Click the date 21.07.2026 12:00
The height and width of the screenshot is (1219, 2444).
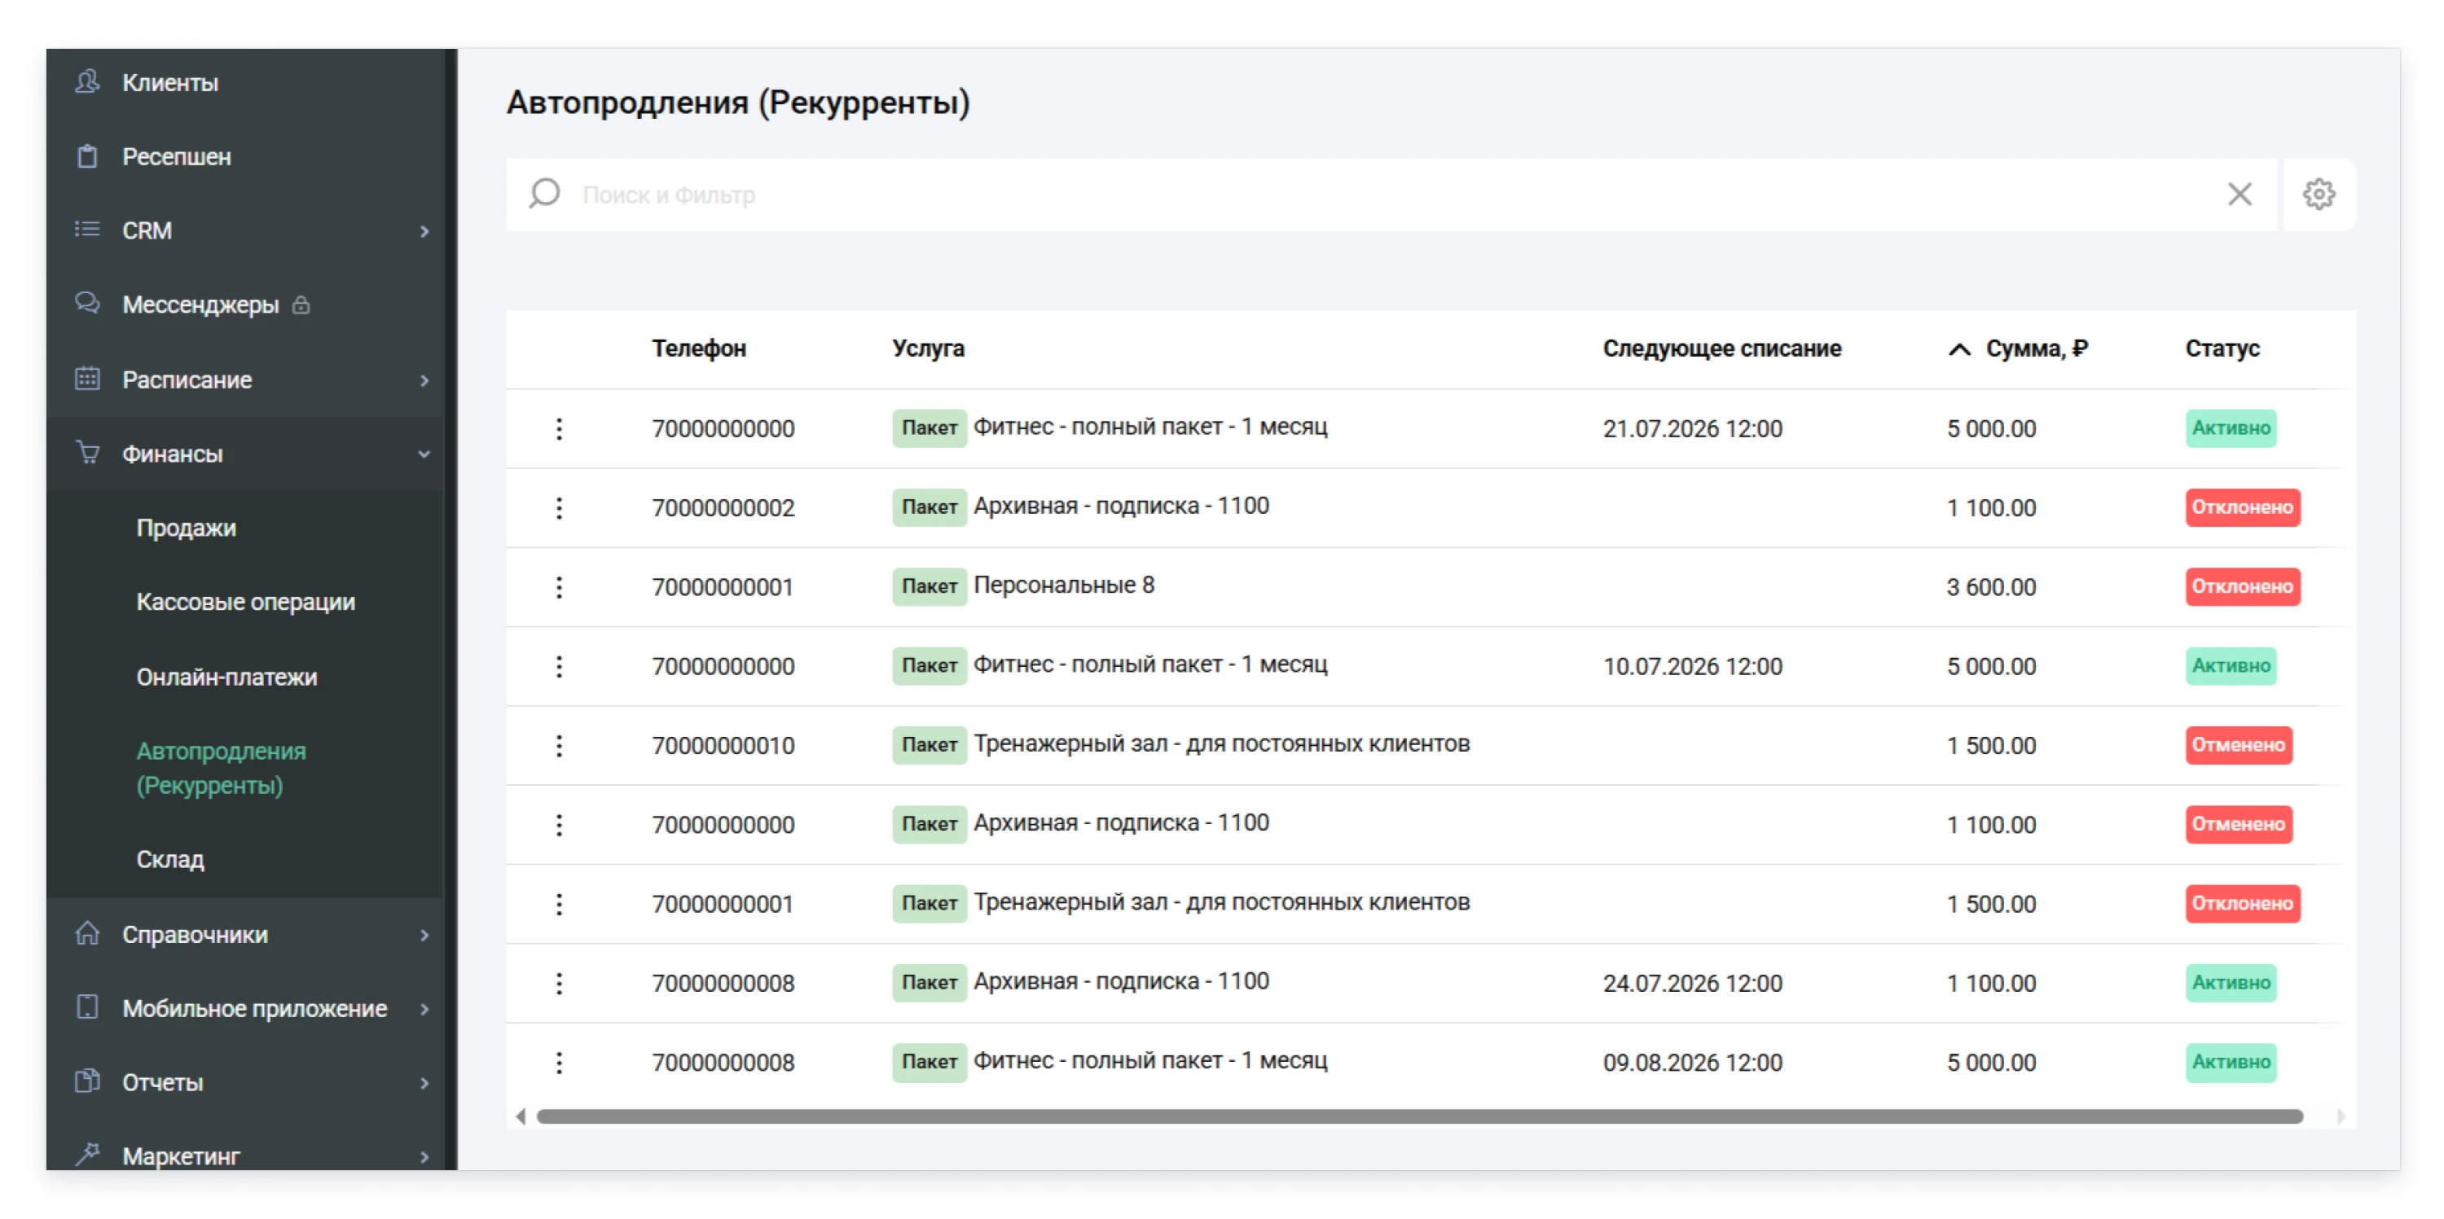point(1691,429)
